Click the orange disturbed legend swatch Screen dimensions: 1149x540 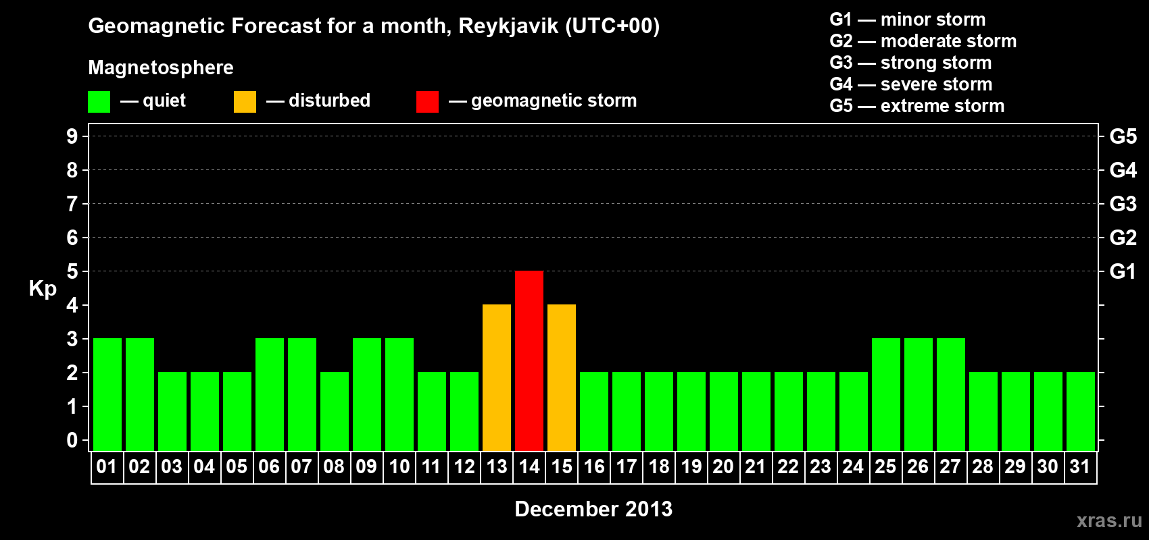[x=245, y=102]
